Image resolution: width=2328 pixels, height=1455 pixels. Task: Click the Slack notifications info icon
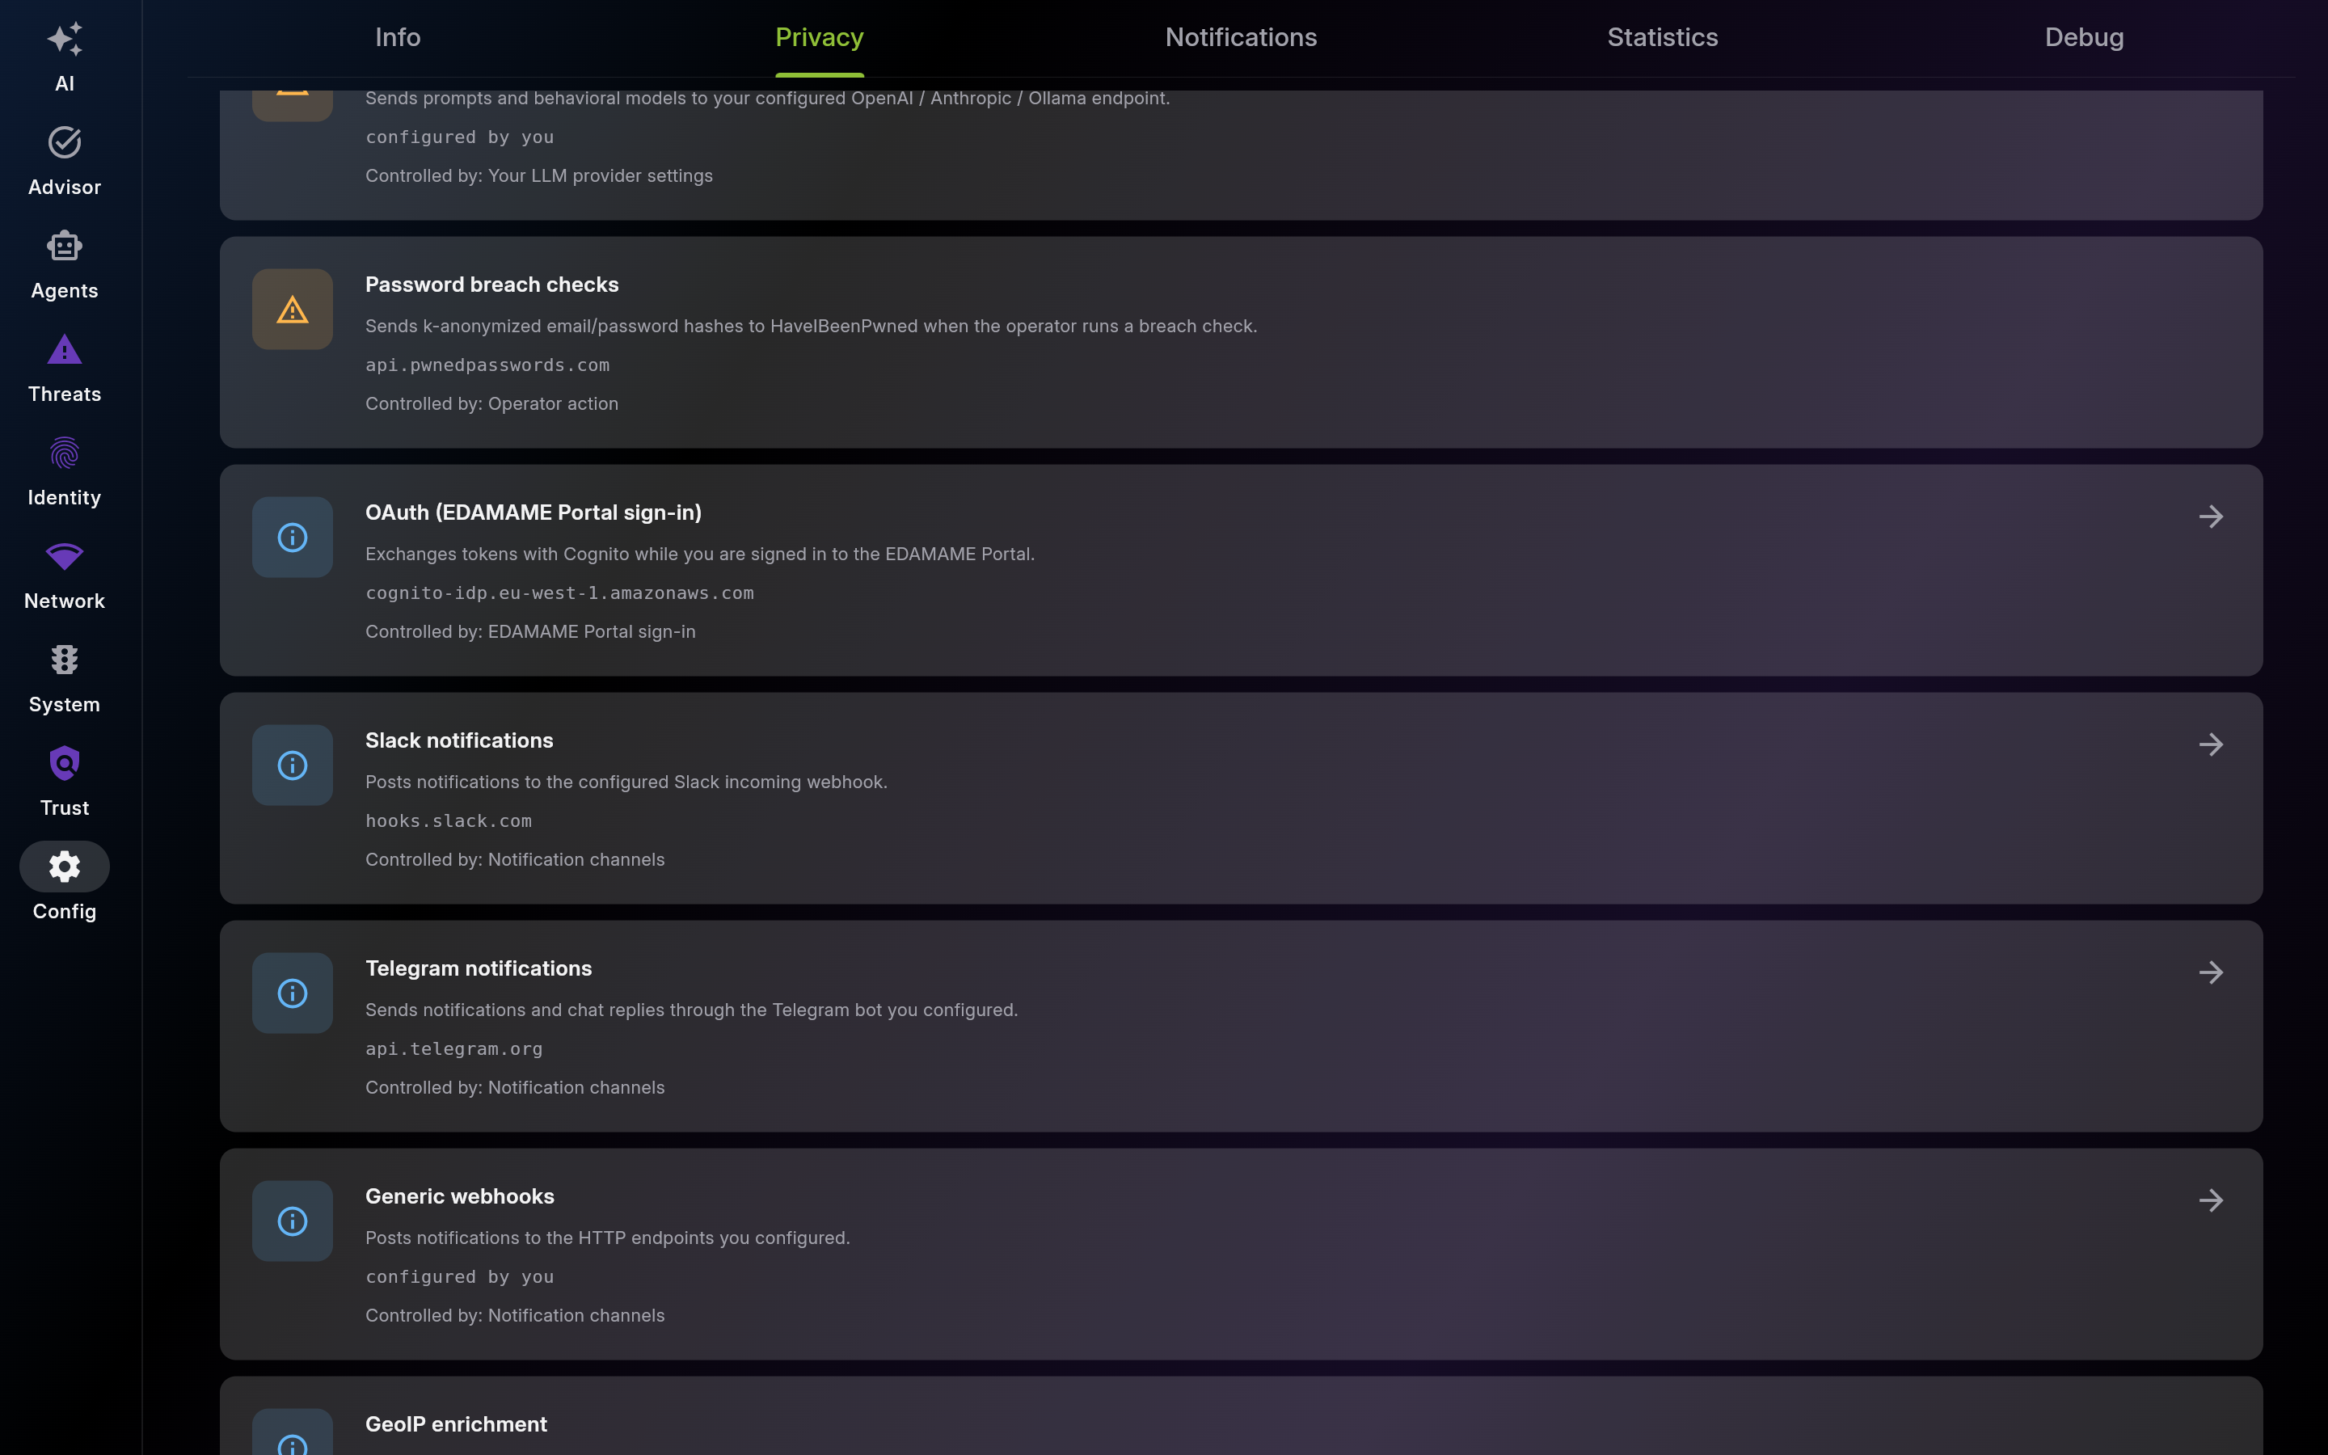pos(293,765)
